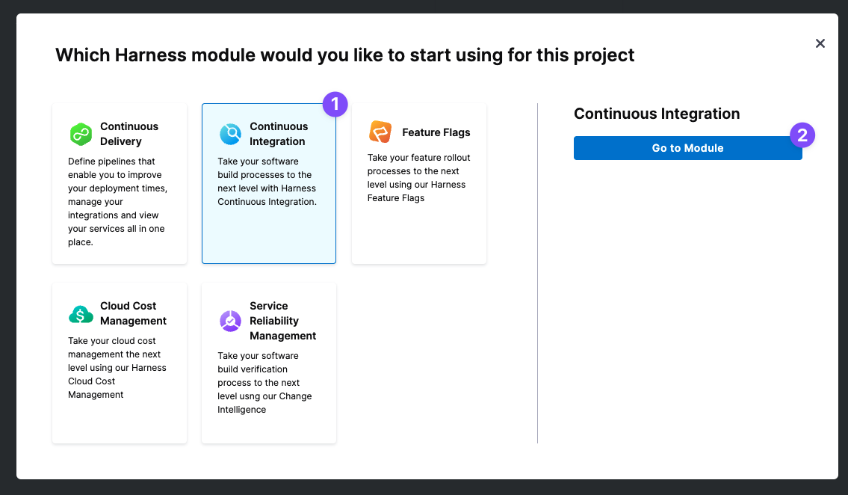848x495 pixels.
Task: Click the blue Continuous Integration magnifier icon
Action: [x=230, y=134]
